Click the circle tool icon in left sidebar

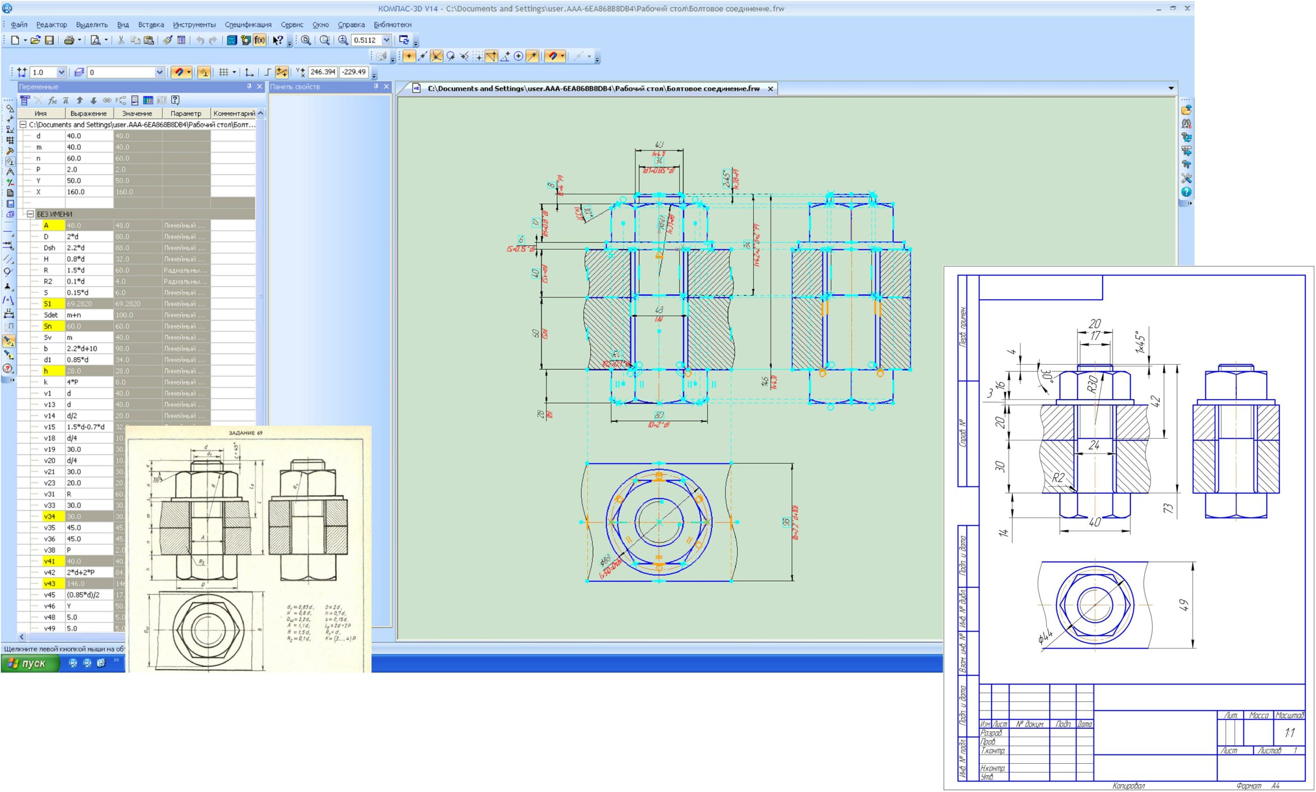point(8,272)
